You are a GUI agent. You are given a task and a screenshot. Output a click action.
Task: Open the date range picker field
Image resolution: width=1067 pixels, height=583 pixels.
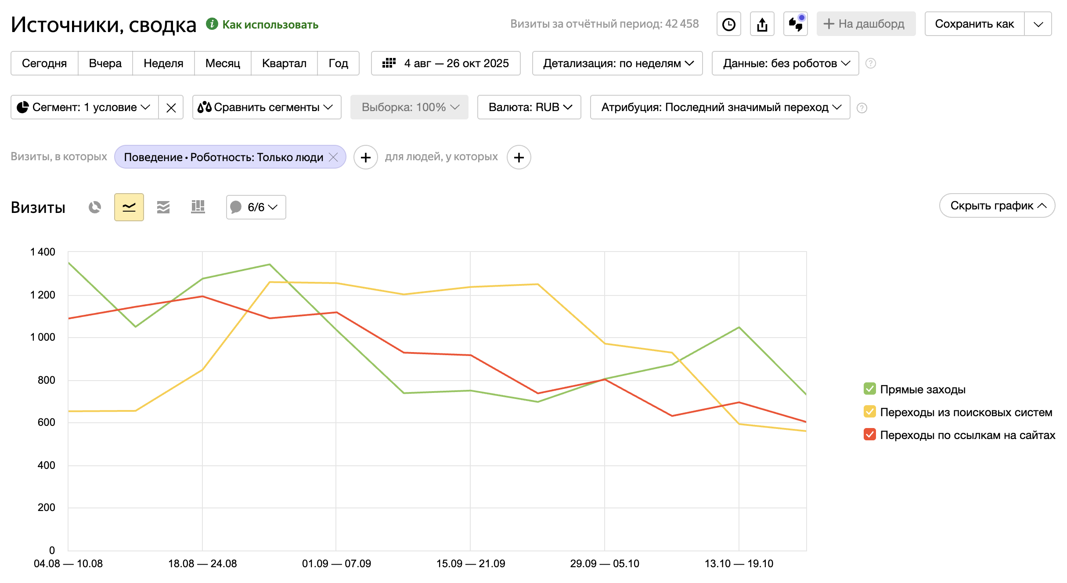point(446,64)
